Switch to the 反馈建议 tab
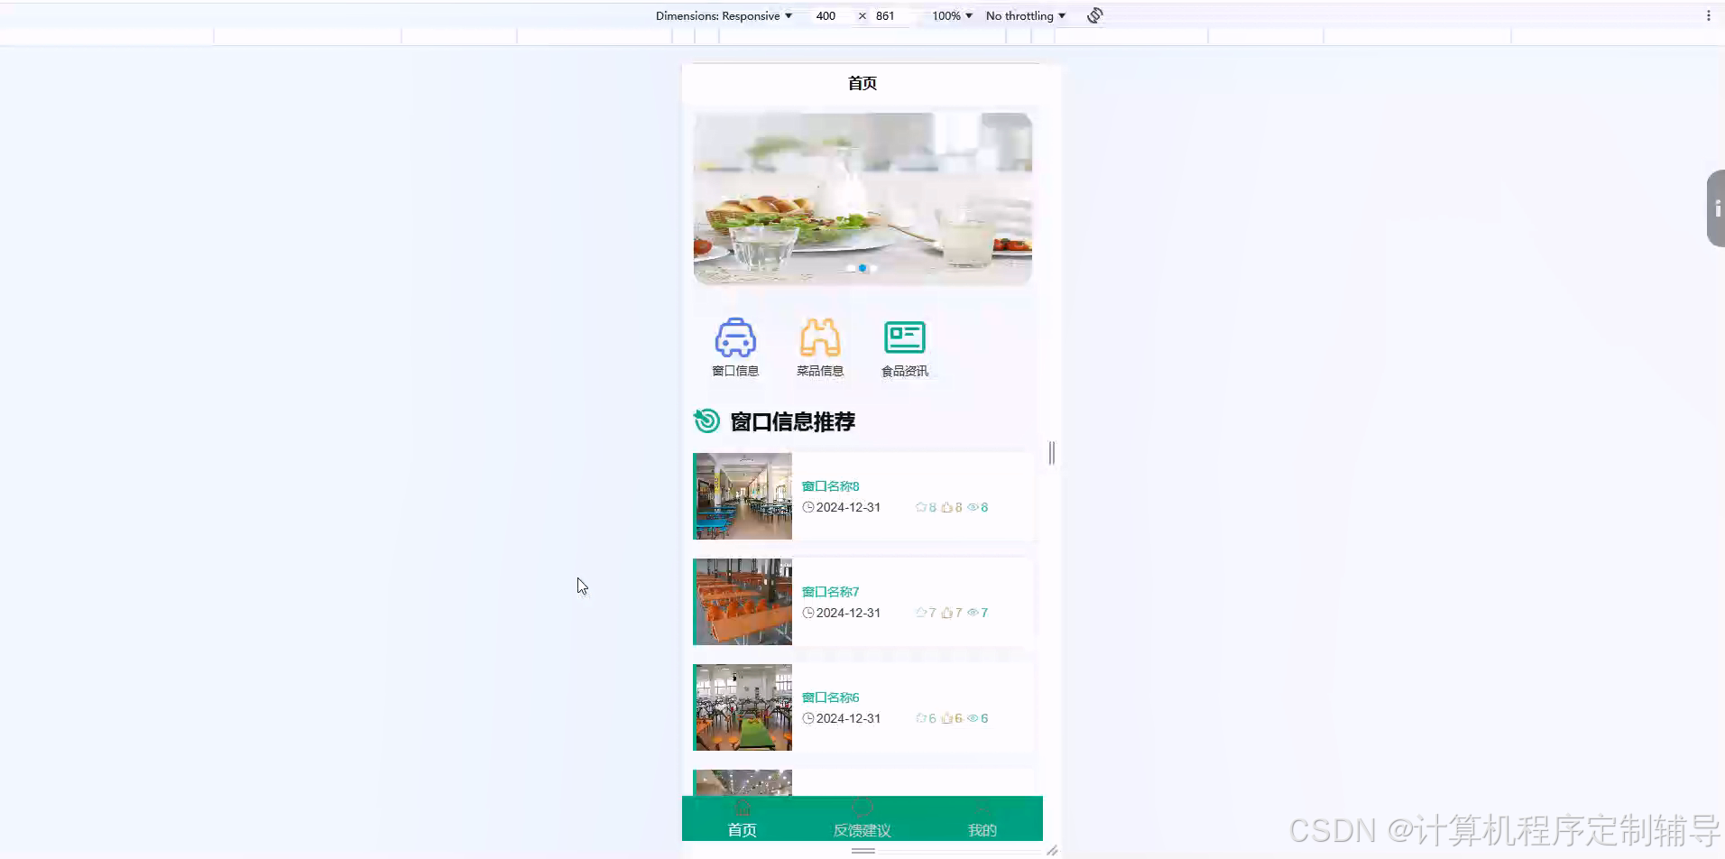The image size is (1725, 859). (x=862, y=829)
